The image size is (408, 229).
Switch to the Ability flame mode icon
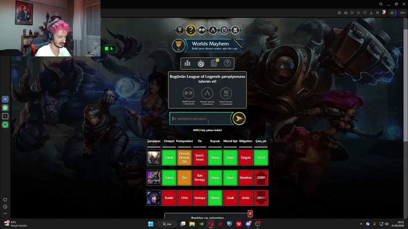(x=213, y=30)
